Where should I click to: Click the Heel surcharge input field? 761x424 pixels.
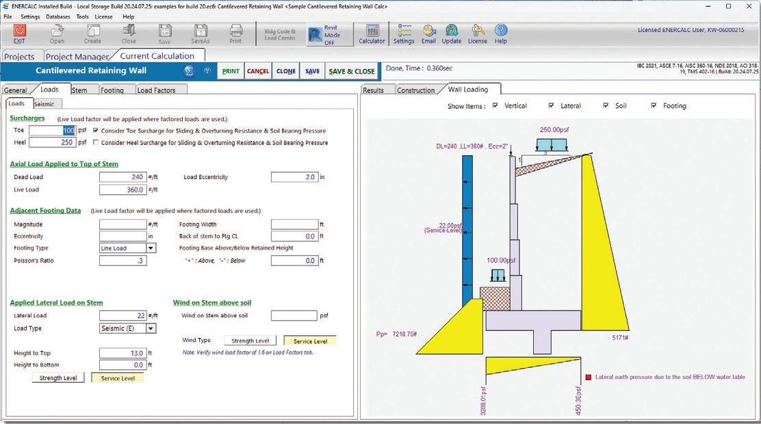point(52,143)
